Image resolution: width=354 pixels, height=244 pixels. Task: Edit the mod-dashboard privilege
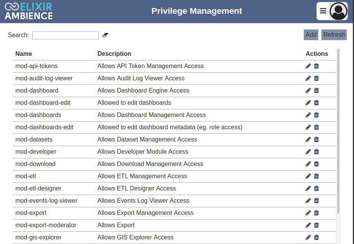[308, 91]
